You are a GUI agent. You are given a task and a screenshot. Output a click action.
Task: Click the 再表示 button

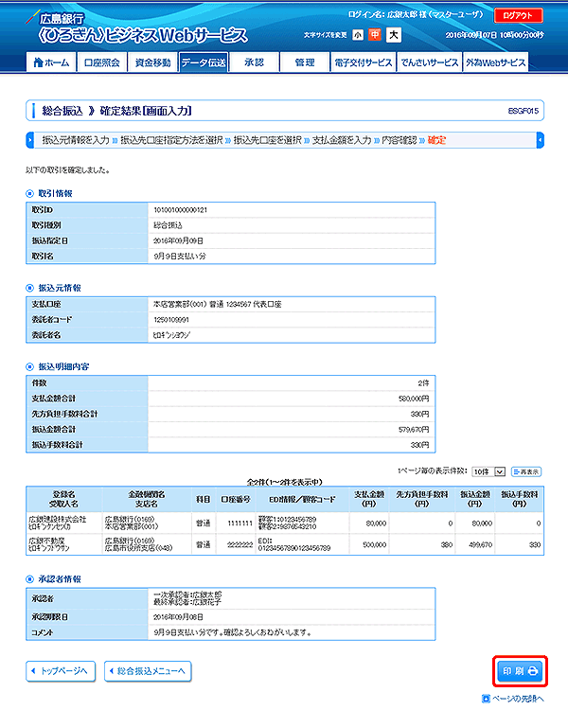[x=526, y=471]
